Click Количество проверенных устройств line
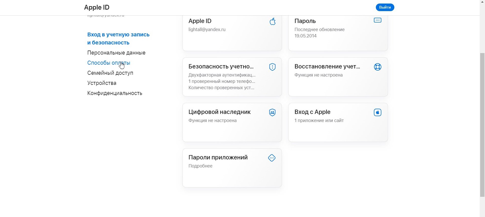This screenshot has width=485, height=217. click(x=221, y=88)
